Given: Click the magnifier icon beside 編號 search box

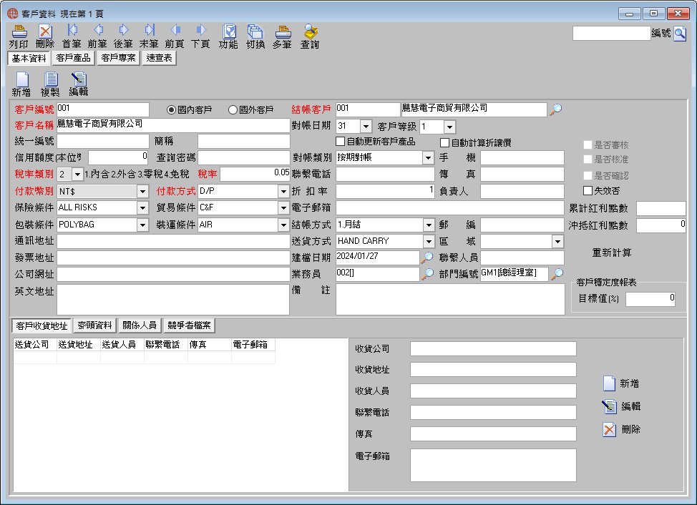Looking at the screenshot, I should (x=680, y=34).
